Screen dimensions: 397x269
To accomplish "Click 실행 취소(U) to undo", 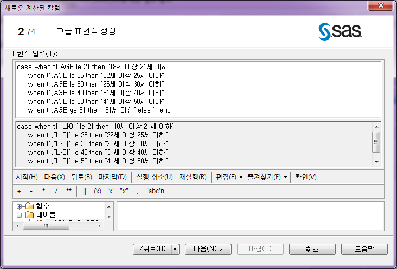I will click(x=155, y=177).
